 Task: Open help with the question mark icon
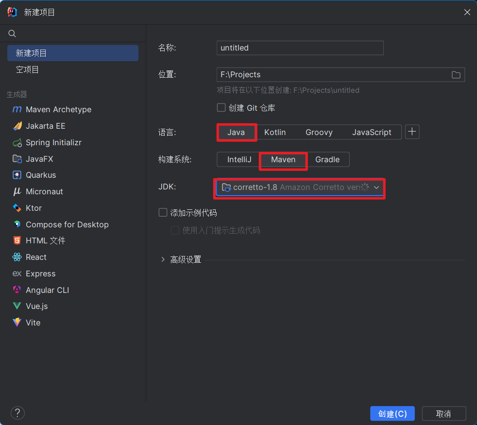17,413
